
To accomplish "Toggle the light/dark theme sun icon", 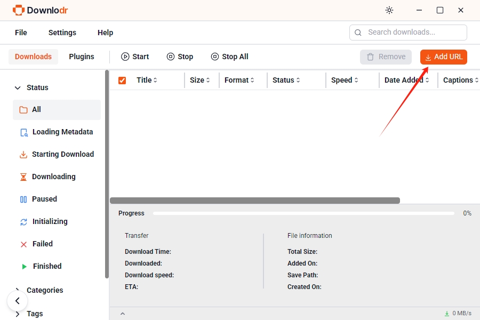I will 389,10.
